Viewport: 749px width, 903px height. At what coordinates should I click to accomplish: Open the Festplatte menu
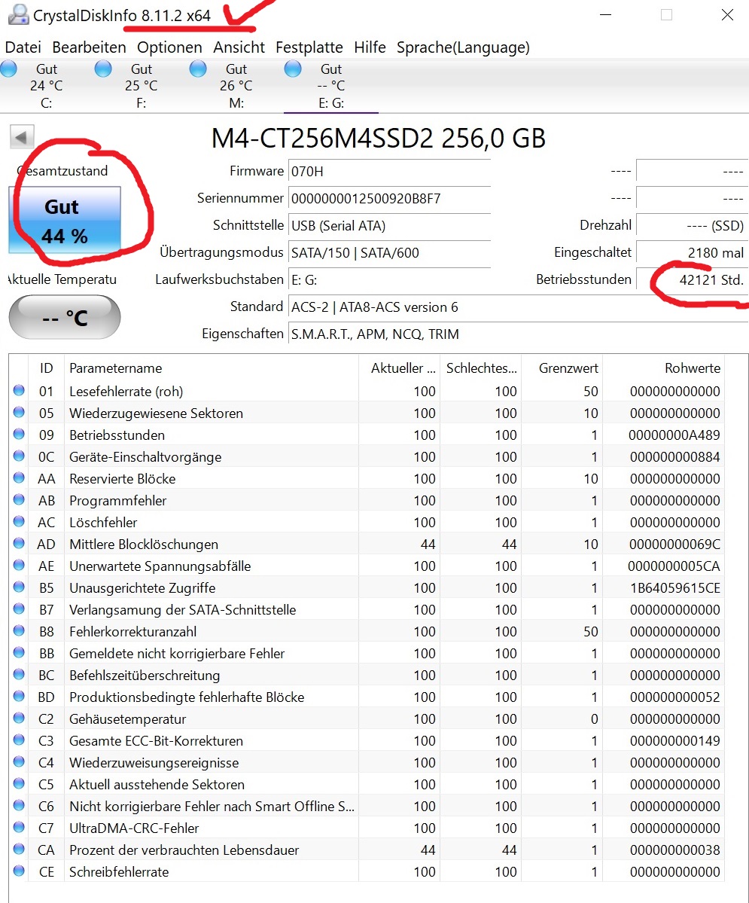point(309,47)
